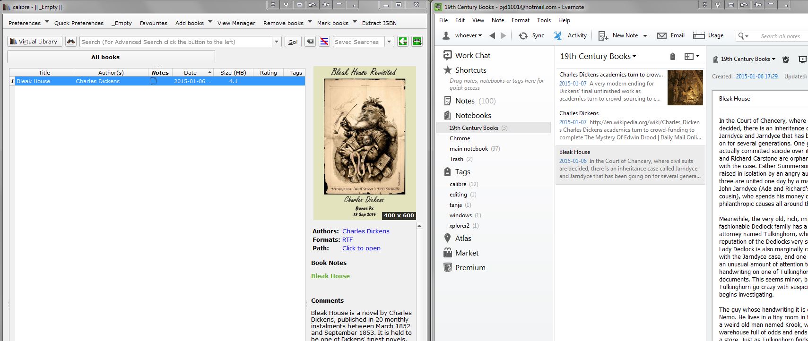Open the 19th Century Books note list title dropdown
Screen dimensions: 808x341
click(x=598, y=56)
